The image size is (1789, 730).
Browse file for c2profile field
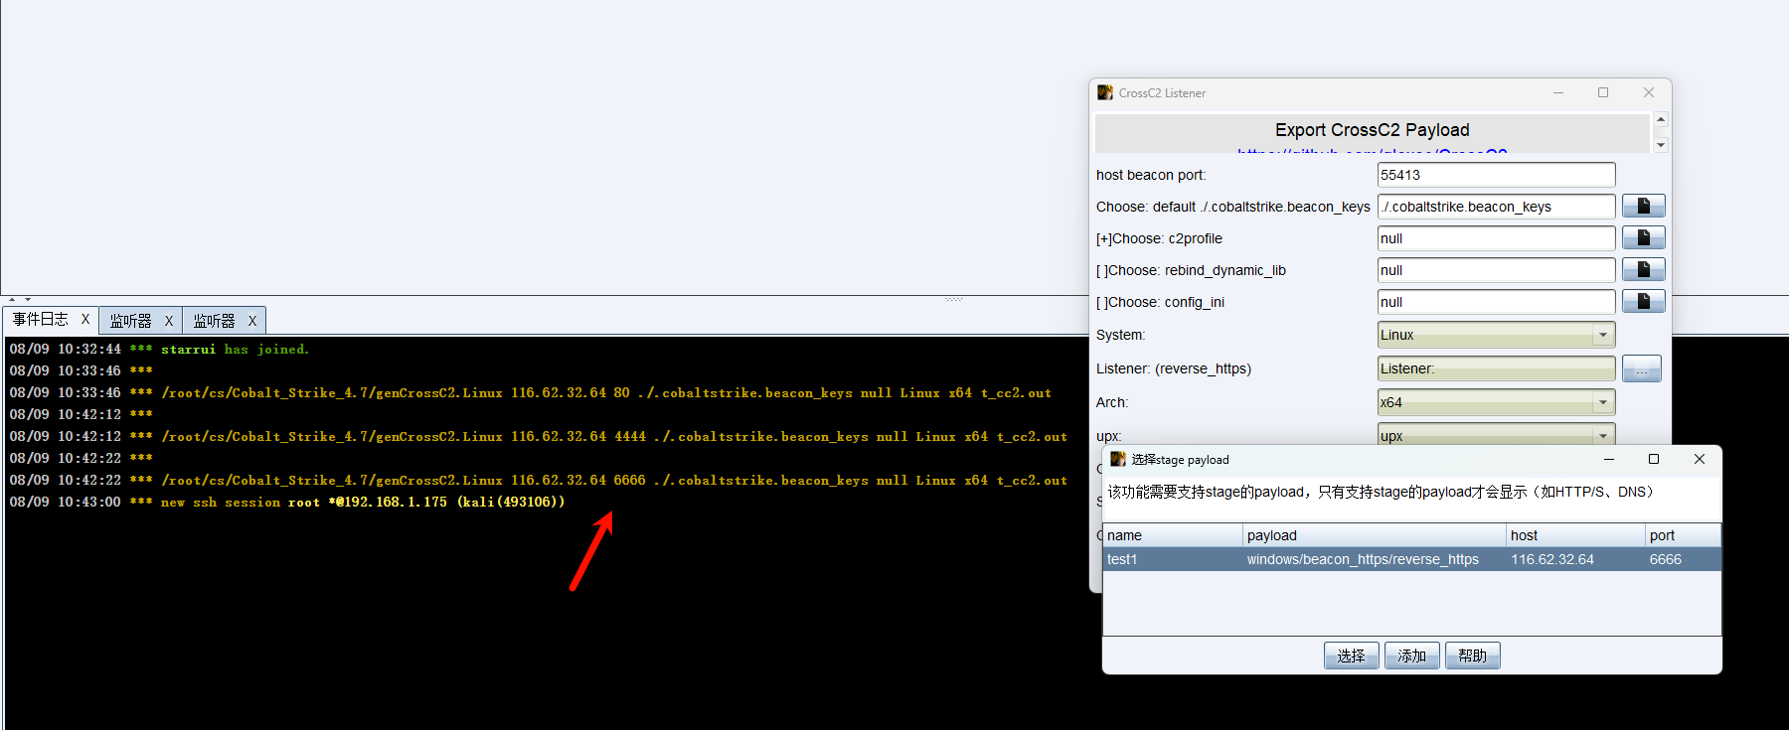click(x=1643, y=237)
